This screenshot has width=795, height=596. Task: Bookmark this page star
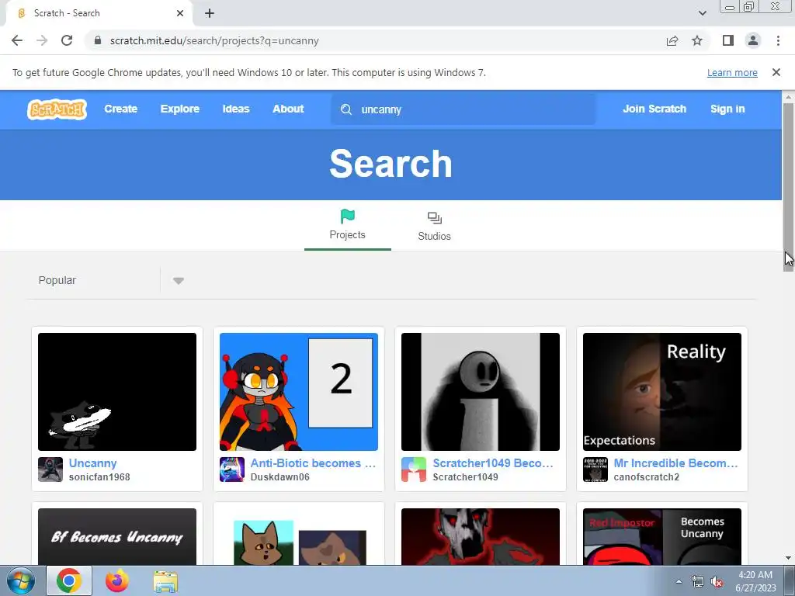697,40
